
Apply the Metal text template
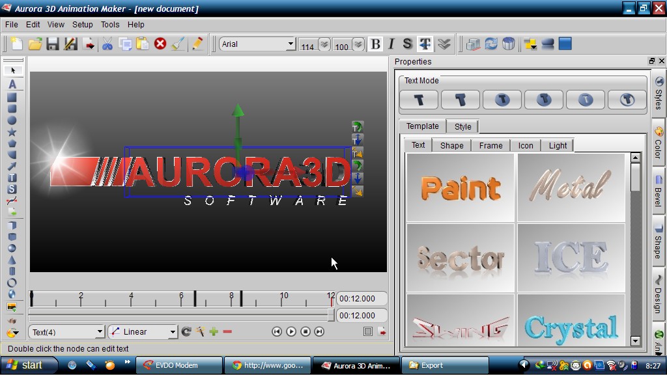[571, 187]
